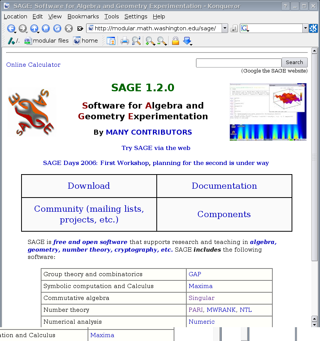Click the free and open software link

tap(90, 242)
